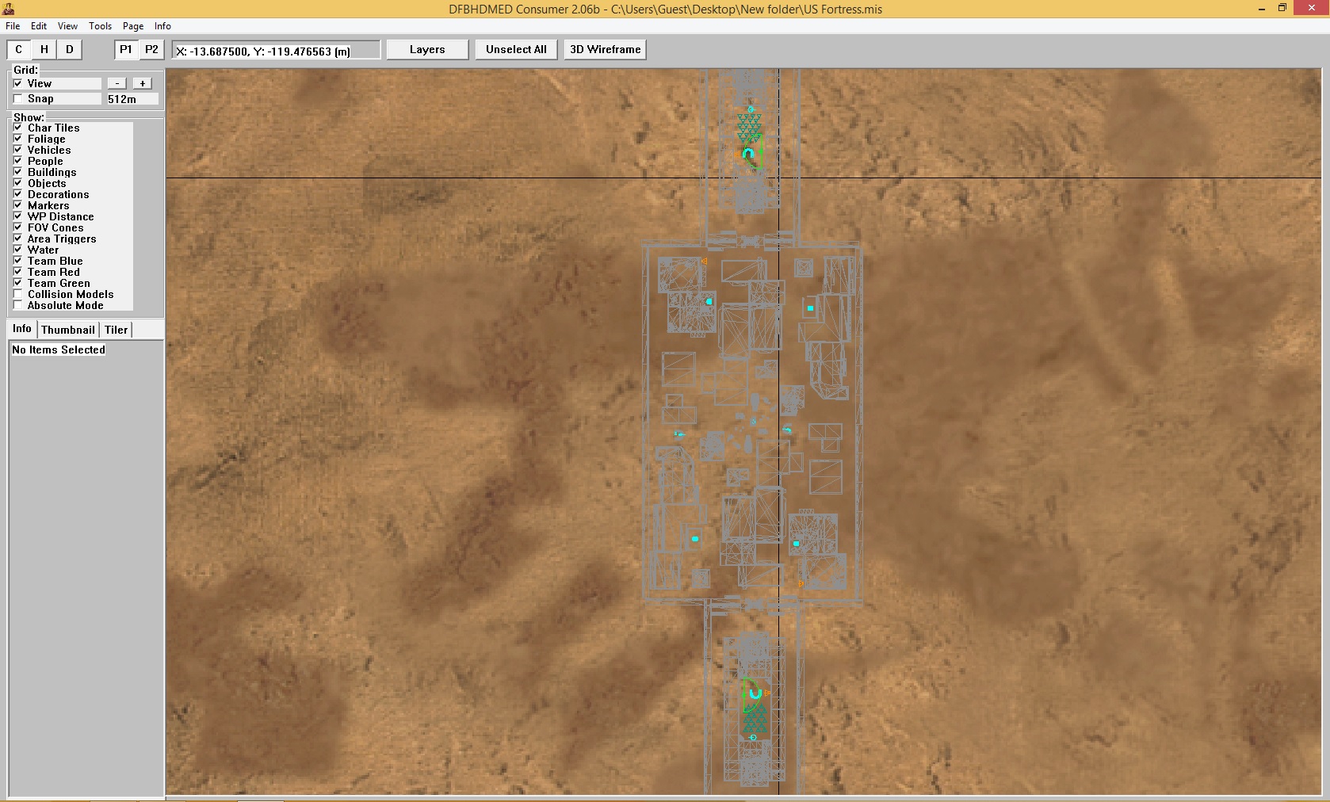Click the 512m grid size field
The height and width of the screenshot is (802, 1330).
point(132,99)
